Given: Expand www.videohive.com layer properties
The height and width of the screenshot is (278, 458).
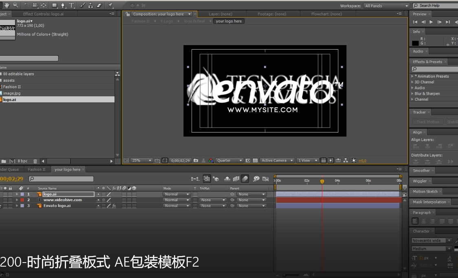Looking at the screenshot, I should [17, 200].
